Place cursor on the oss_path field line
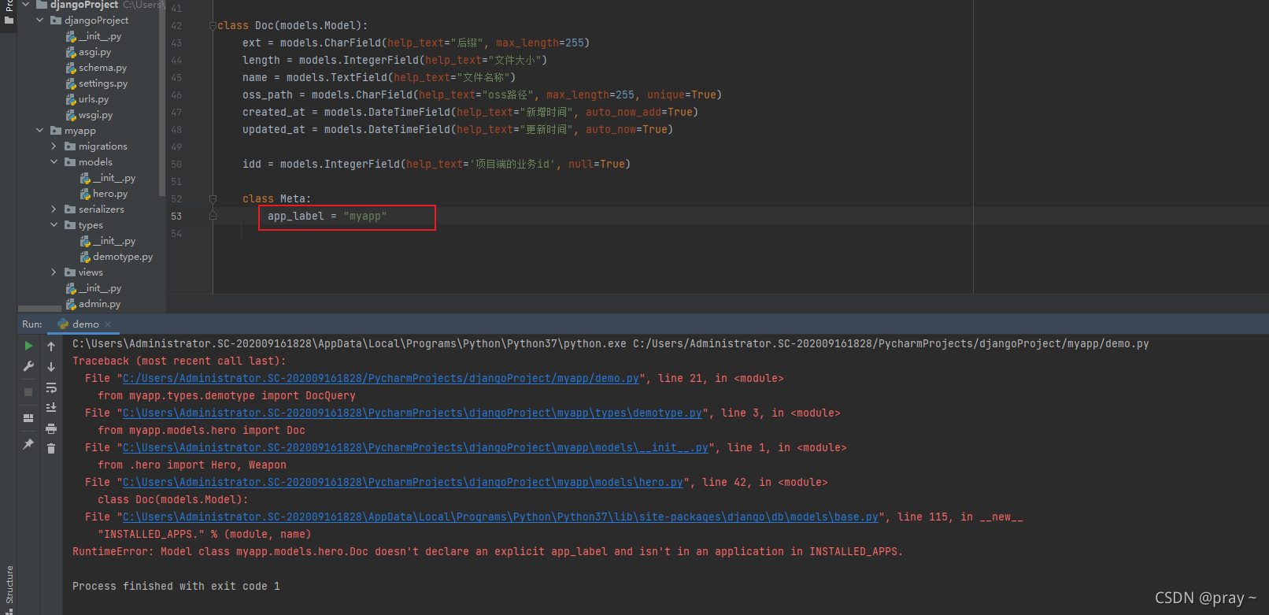Viewport: 1269px width, 615px height. coord(482,95)
